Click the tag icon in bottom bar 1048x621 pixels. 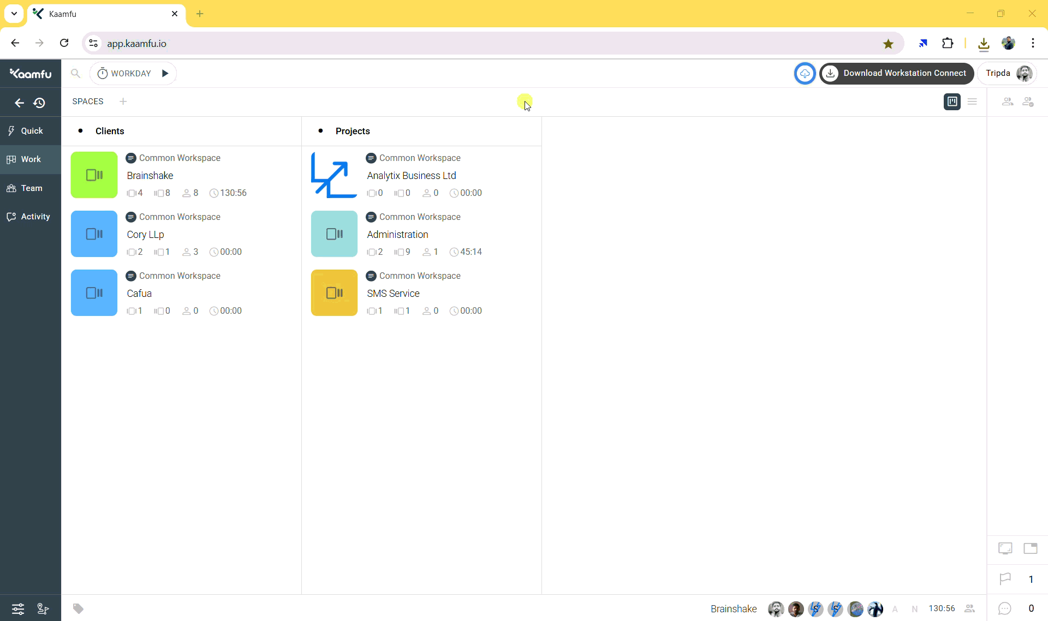point(78,608)
